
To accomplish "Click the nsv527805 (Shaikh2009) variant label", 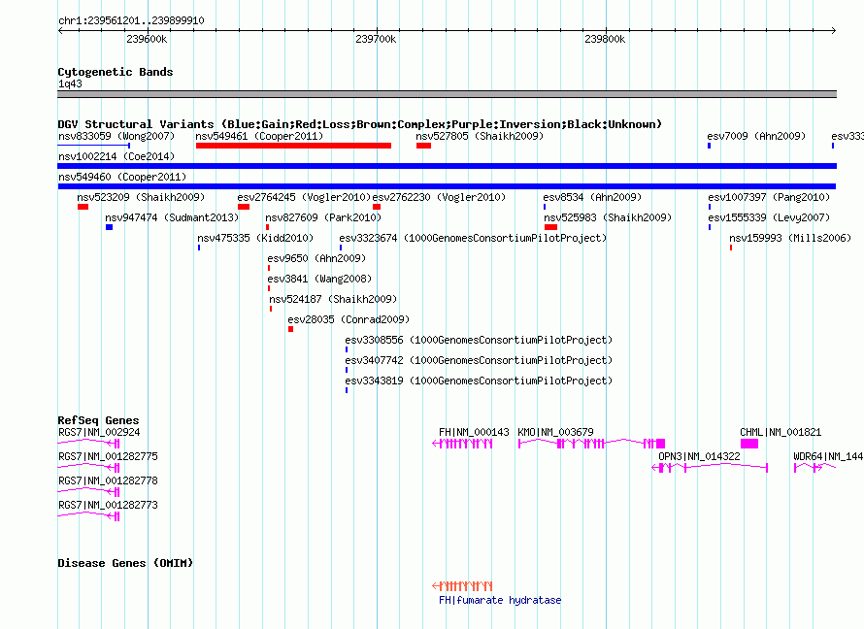I will coord(480,136).
